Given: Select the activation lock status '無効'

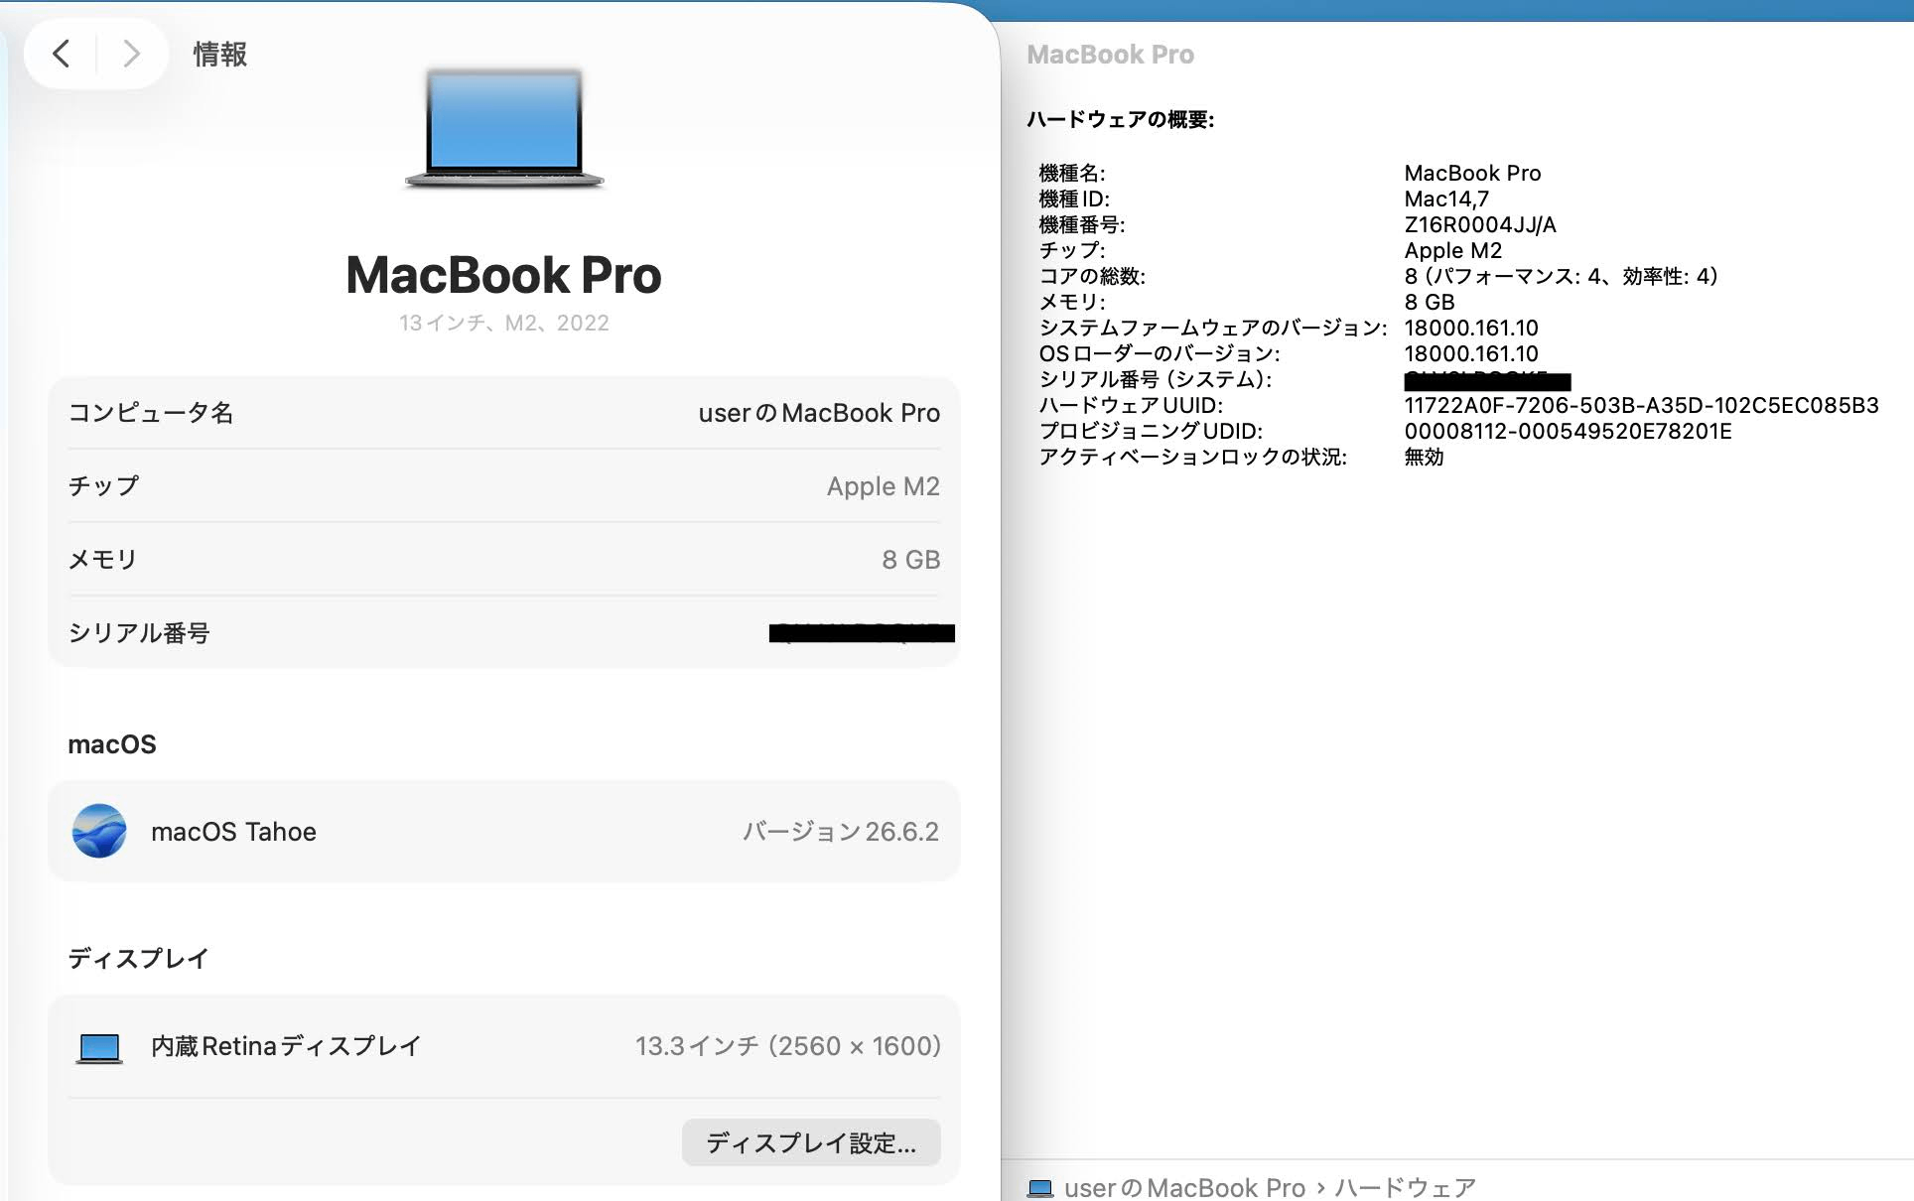Looking at the screenshot, I should coord(1424,458).
